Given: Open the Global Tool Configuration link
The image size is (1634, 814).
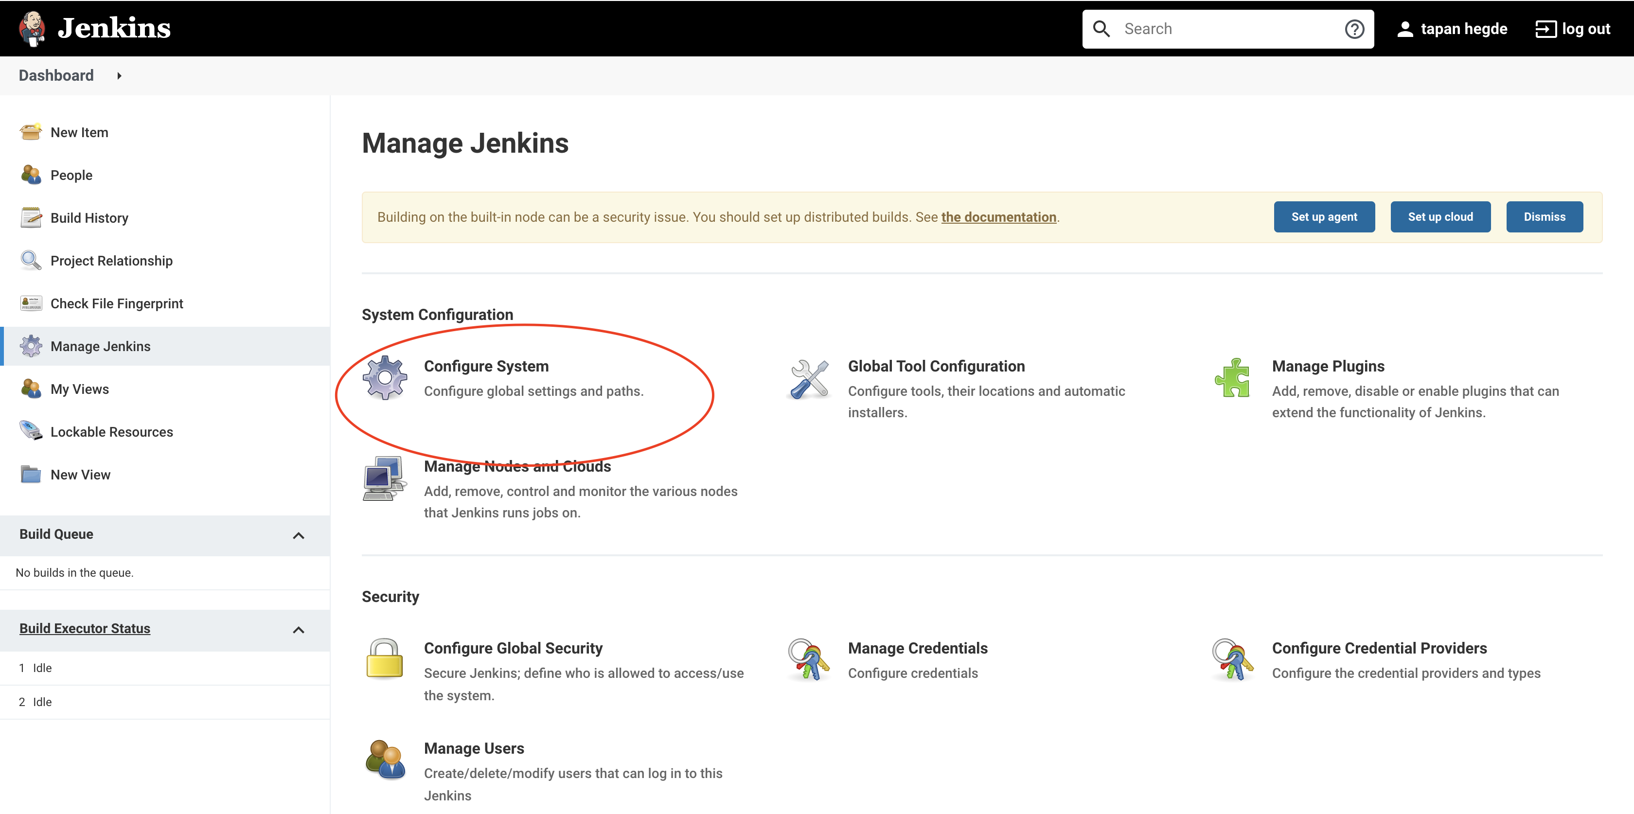Looking at the screenshot, I should click(936, 366).
